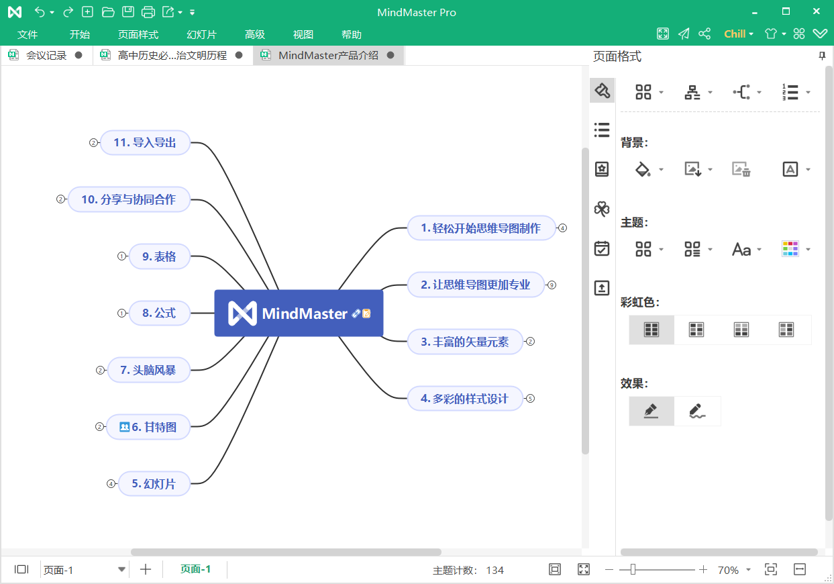
Task: Toggle the page panel icon in status bar
Action: 21,569
